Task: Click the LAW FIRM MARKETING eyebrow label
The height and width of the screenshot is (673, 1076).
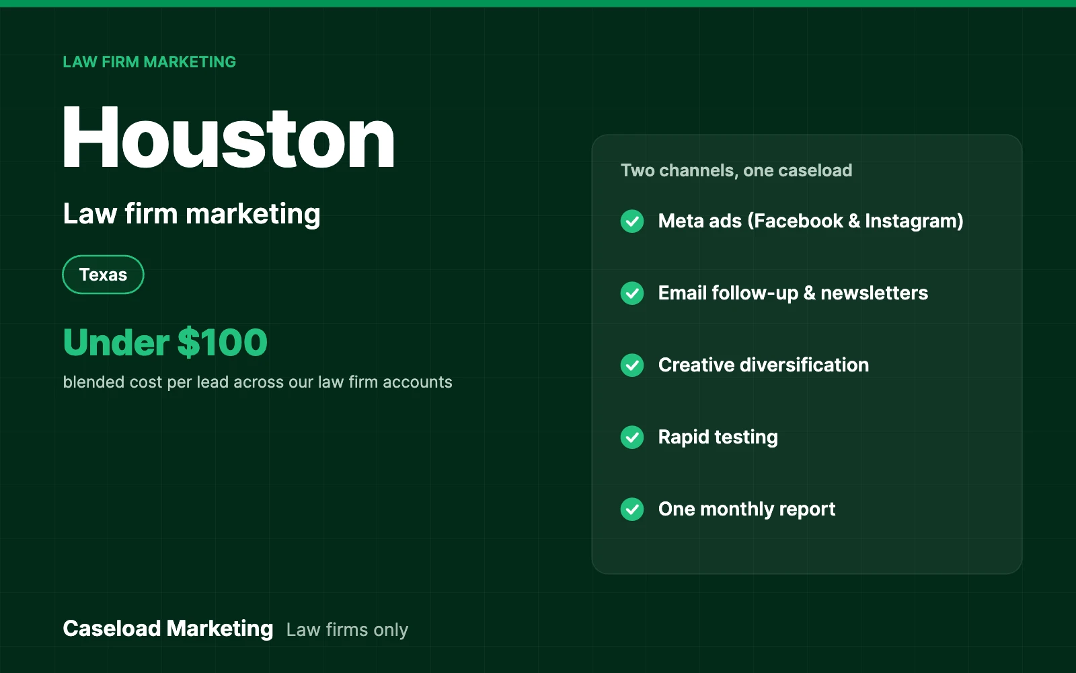Action: click(149, 62)
